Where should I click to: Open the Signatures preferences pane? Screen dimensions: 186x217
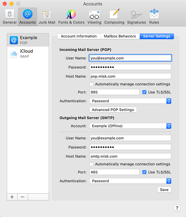coord(137,17)
